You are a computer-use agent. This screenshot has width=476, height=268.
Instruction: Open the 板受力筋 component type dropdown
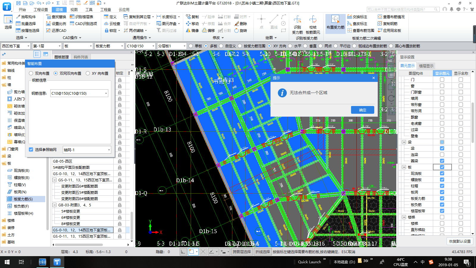[109, 46]
